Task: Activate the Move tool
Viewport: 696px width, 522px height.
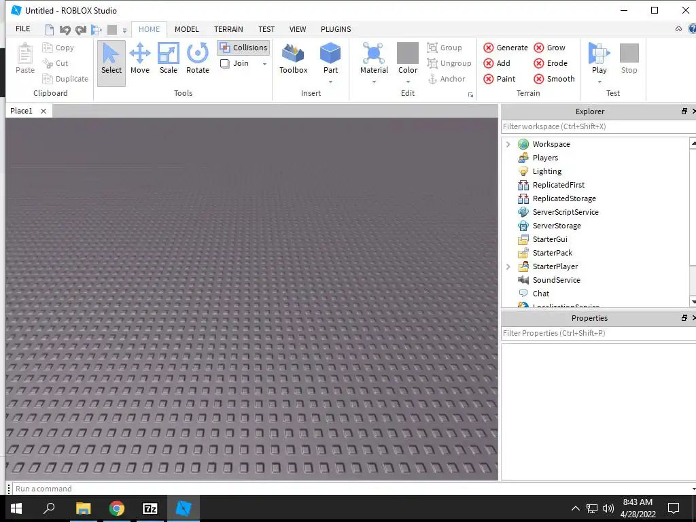Action: point(140,58)
